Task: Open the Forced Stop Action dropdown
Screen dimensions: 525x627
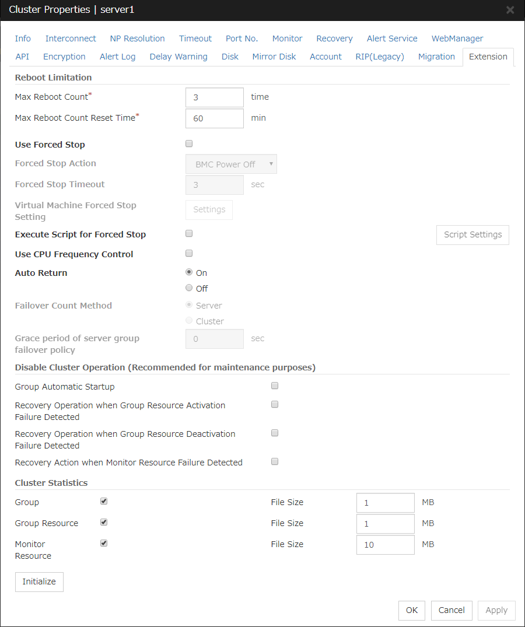Action: pos(231,164)
